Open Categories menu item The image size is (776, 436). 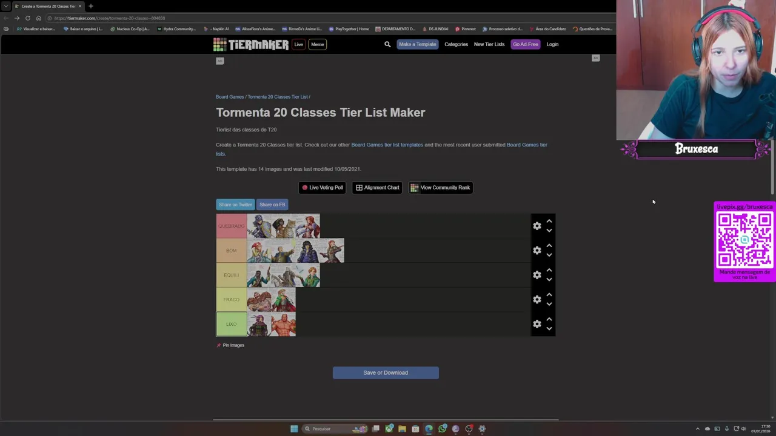pos(456,44)
